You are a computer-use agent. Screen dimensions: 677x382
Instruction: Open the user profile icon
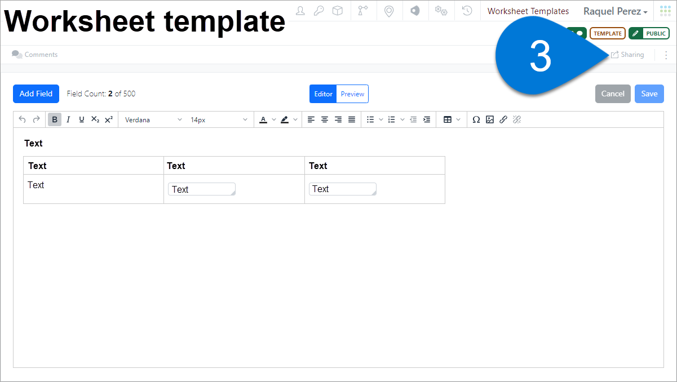coord(300,10)
